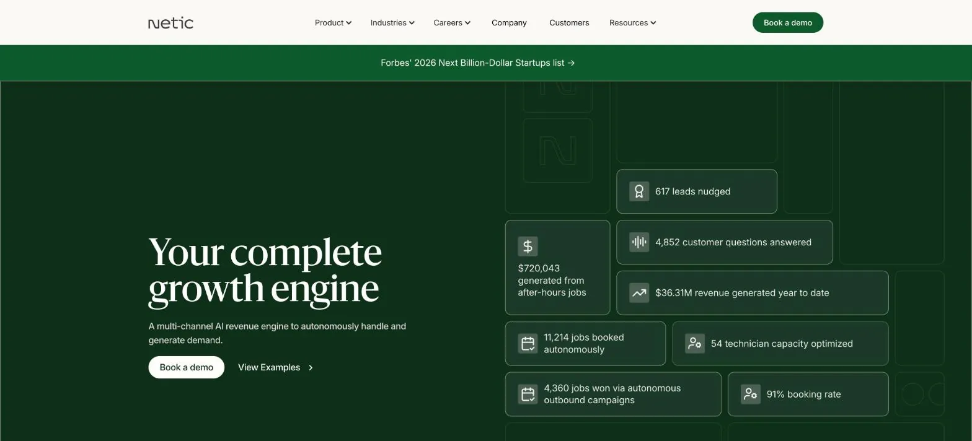Click the green Book a demo header button
972x441 pixels.
(787, 22)
